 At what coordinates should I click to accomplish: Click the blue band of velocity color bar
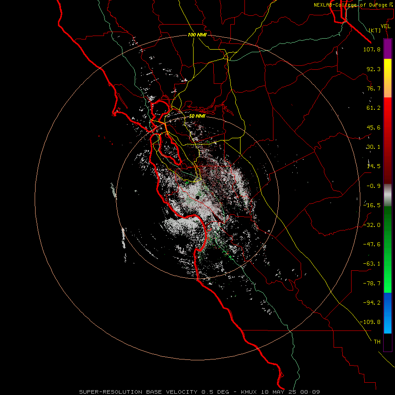point(388,313)
